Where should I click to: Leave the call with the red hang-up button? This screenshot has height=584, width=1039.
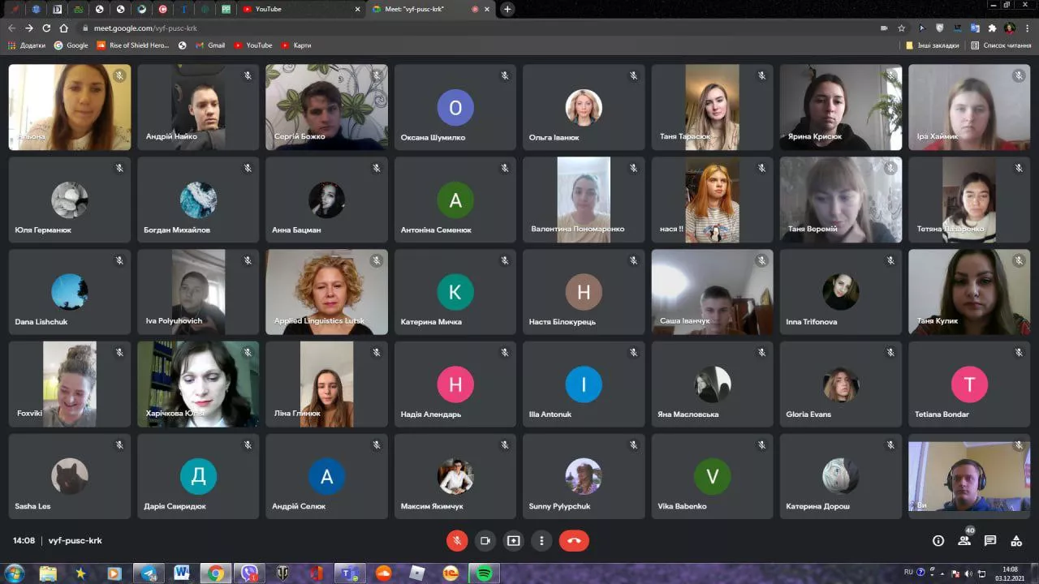point(574,541)
